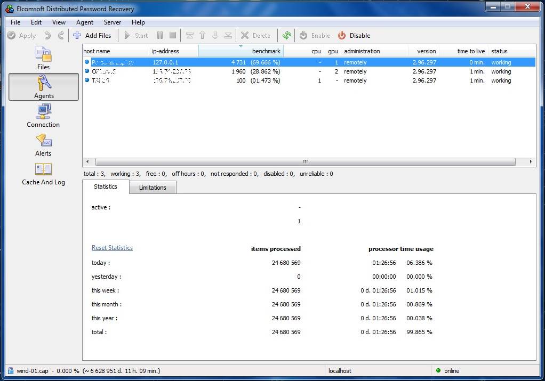The height and width of the screenshot is (381, 545).
Task: Click the undo arrow in the toolbar
Action: coord(47,35)
